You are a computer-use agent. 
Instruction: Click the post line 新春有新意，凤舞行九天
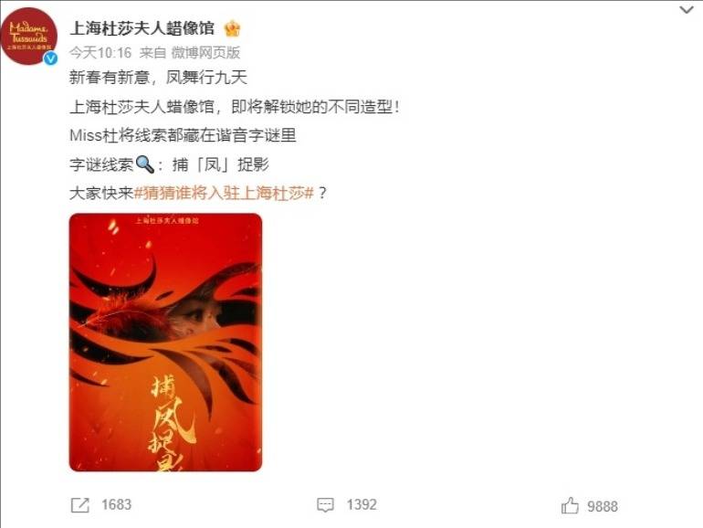pyautogui.click(x=158, y=78)
